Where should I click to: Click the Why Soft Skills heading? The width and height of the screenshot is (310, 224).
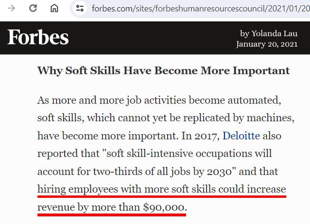163,70
